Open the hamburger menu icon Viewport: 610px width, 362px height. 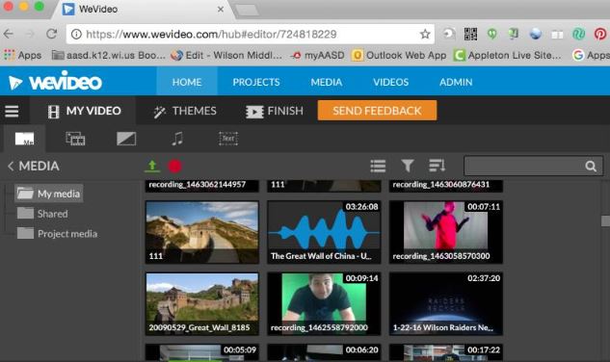coord(12,112)
